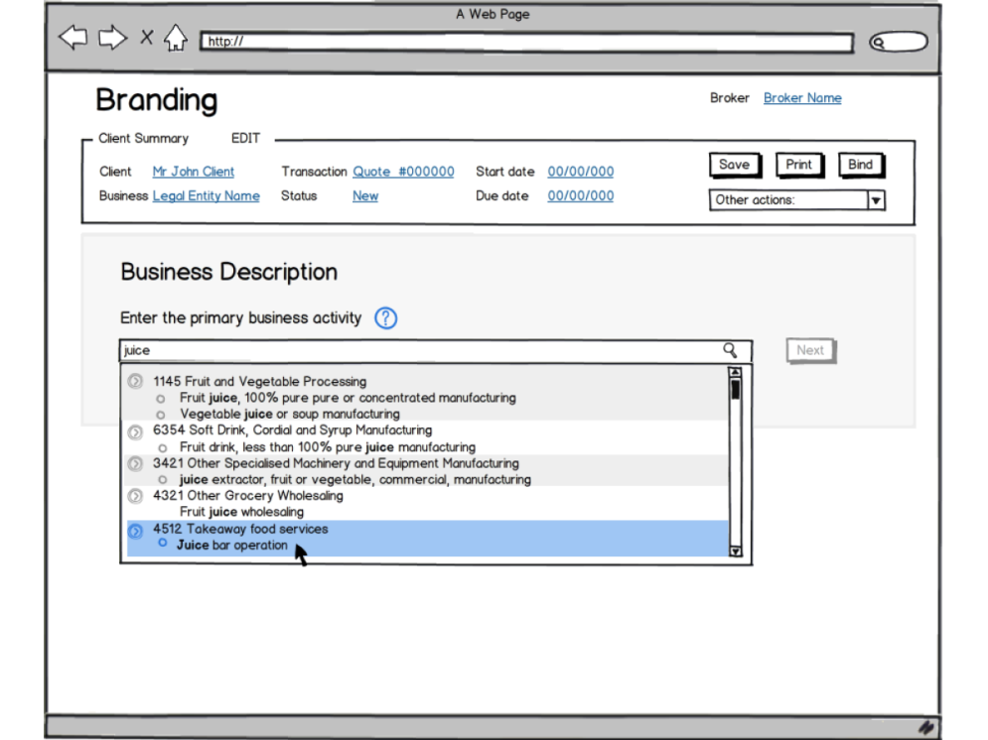Screen dimensions: 988x740
Task: Select juice extractor commercial manufacturing radio
Action: click(x=163, y=479)
